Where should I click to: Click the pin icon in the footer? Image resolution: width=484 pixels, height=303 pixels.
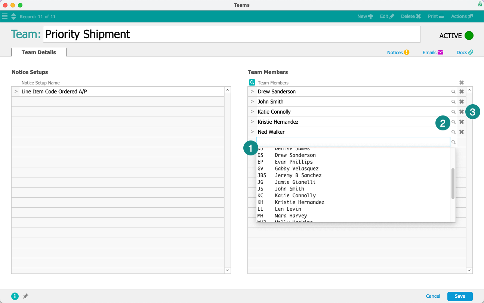click(x=25, y=296)
